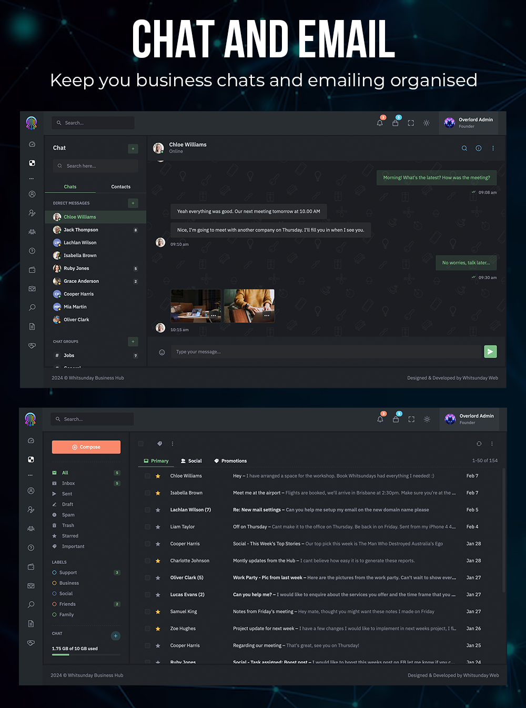Click the refresh icon in email toolbar
Image resolution: width=526 pixels, height=708 pixels.
[479, 444]
